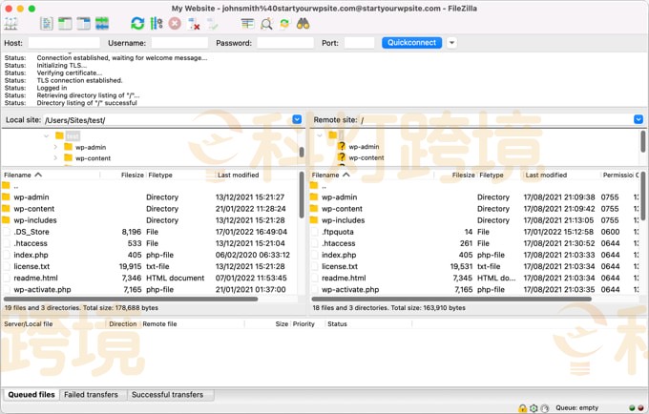Sort remote files by Last modified column

click(x=561, y=175)
